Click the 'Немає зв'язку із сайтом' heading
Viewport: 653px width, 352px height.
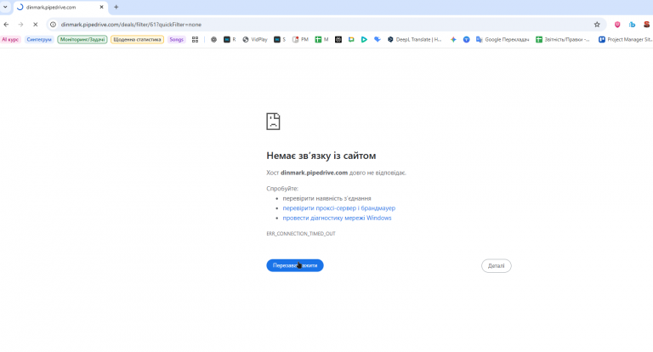321,156
